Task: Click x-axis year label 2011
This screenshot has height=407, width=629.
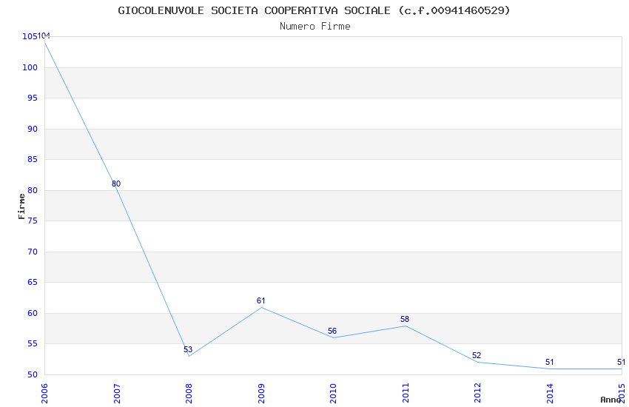Action: tap(406, 393)
